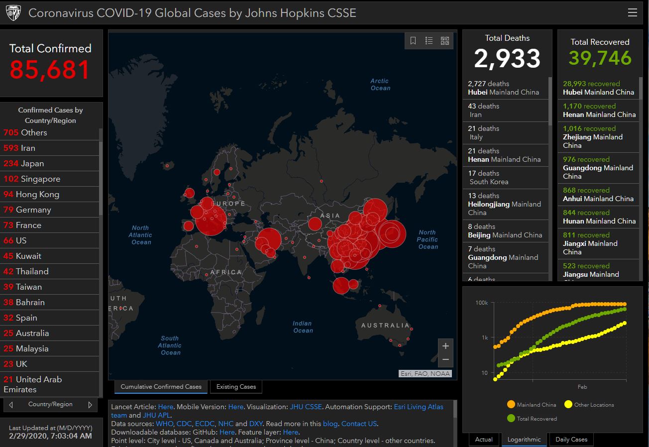Go to next Country/Region list page
The image size is (649, 447).
coord(90,405)
